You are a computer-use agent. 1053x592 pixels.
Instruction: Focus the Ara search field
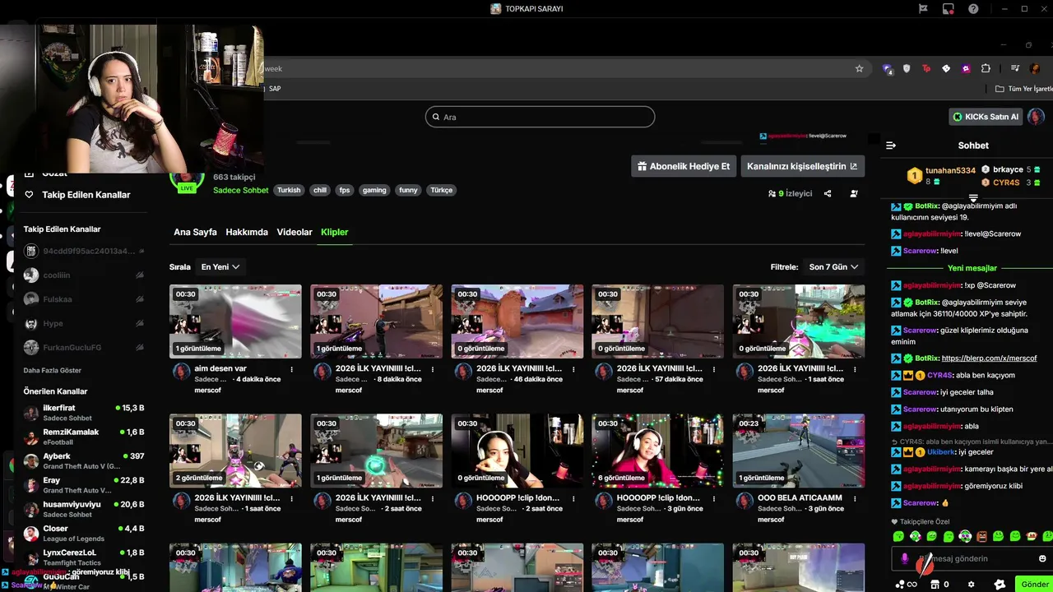[540, 117]
